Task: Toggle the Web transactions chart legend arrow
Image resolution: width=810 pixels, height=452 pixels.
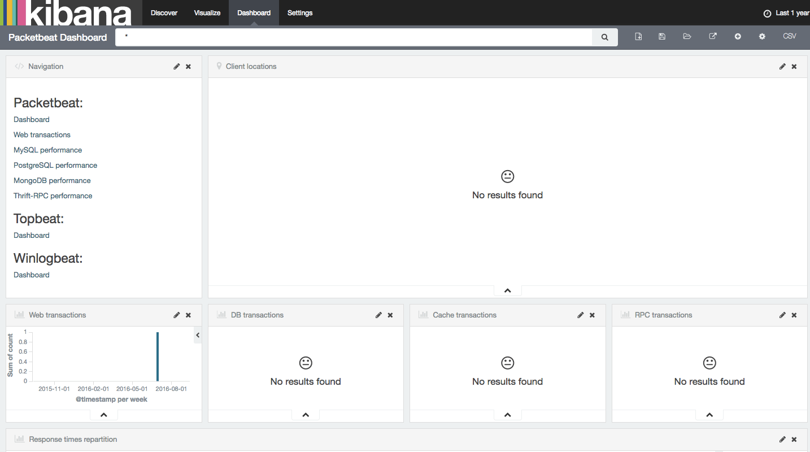Action: 198,335
